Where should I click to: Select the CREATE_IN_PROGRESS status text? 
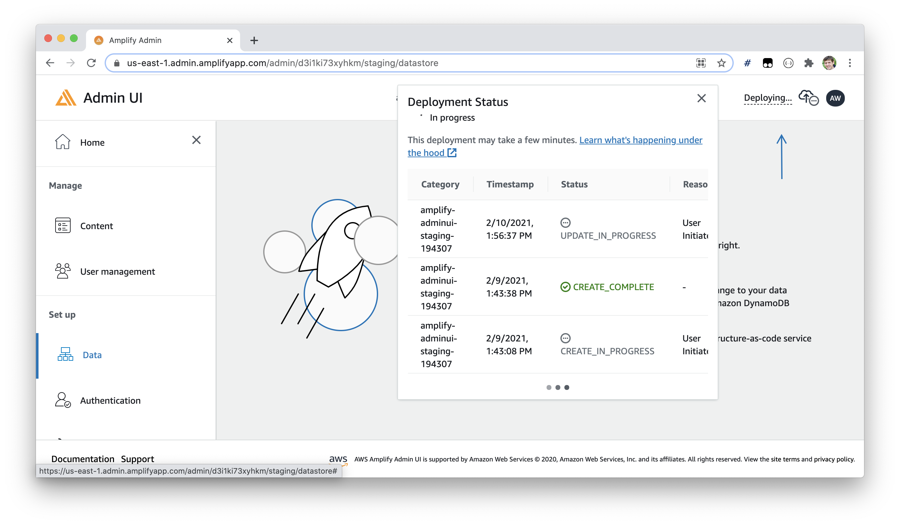(x=608, y=351)
